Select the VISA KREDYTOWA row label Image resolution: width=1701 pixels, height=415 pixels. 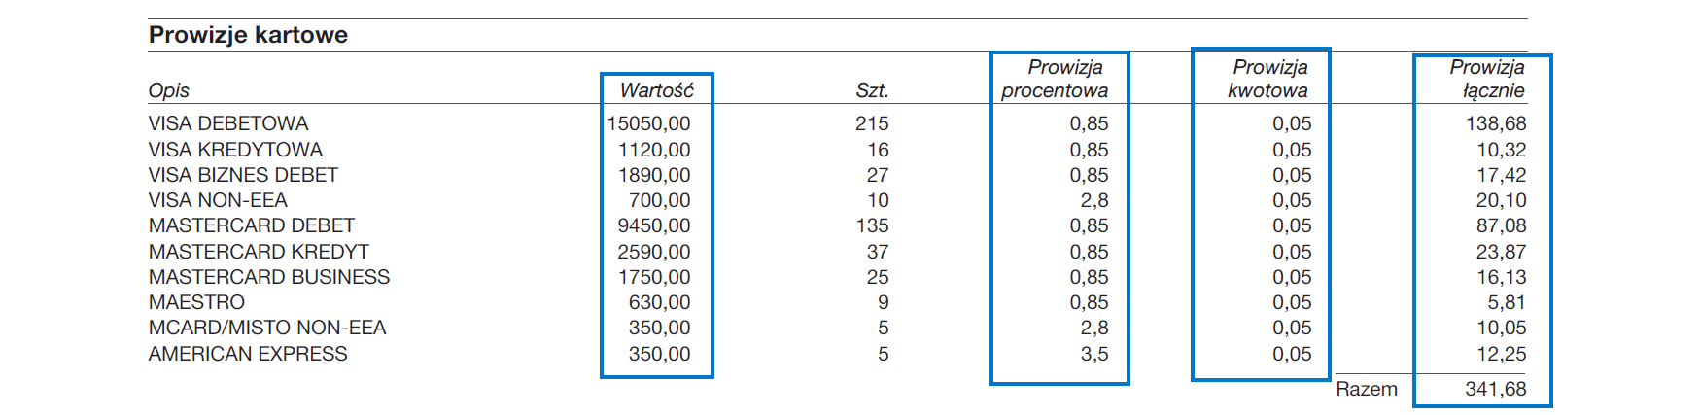tap(235, 150)
